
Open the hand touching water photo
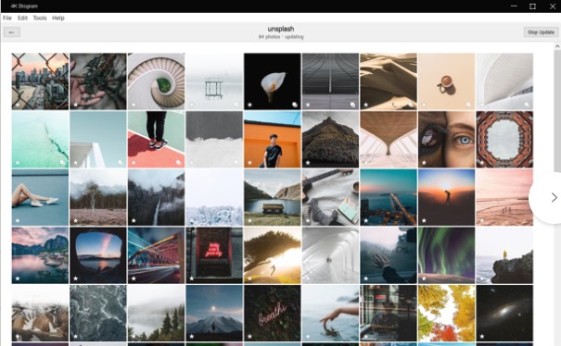coord(330,313)
